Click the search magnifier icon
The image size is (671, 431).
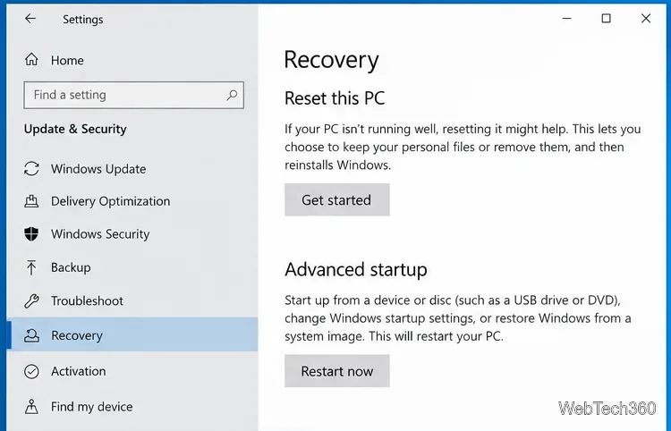point(232,95)
